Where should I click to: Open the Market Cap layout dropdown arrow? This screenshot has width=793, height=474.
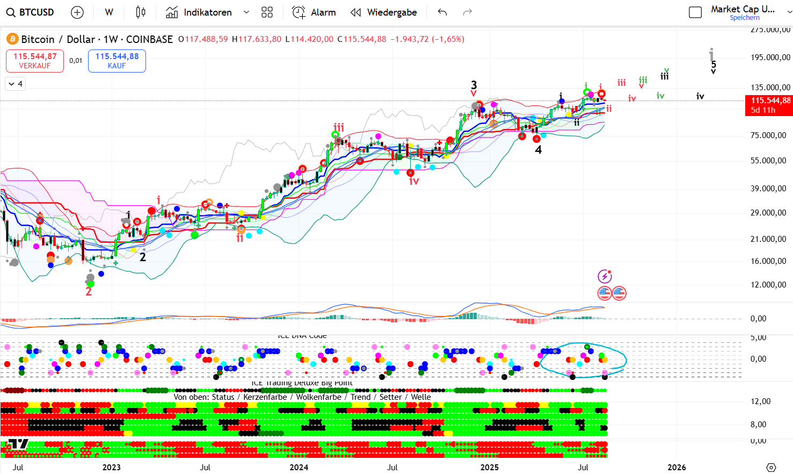(789, 12)
